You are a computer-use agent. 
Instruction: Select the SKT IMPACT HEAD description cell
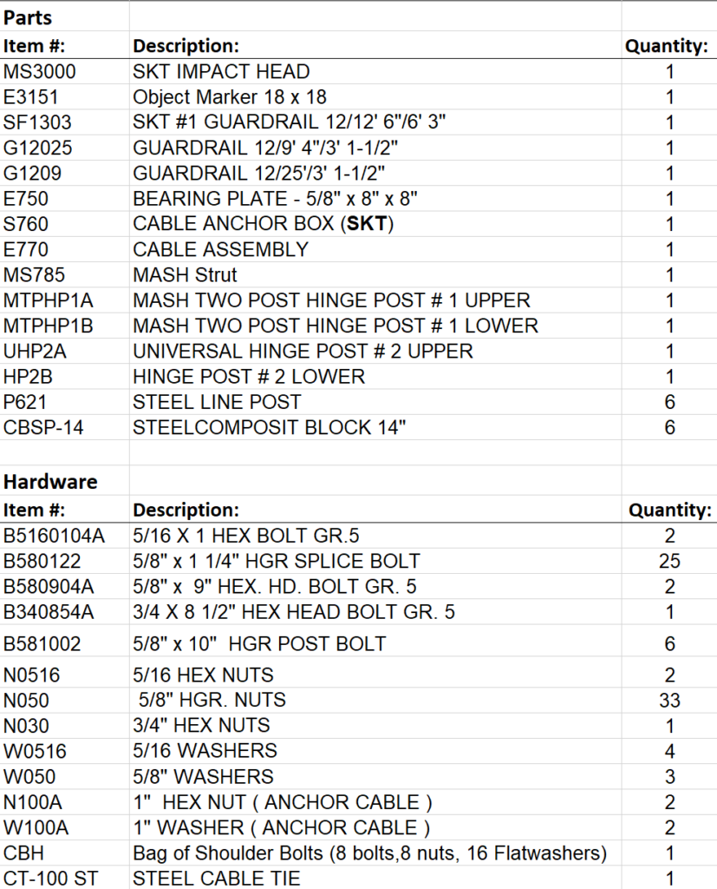[221, 71]
